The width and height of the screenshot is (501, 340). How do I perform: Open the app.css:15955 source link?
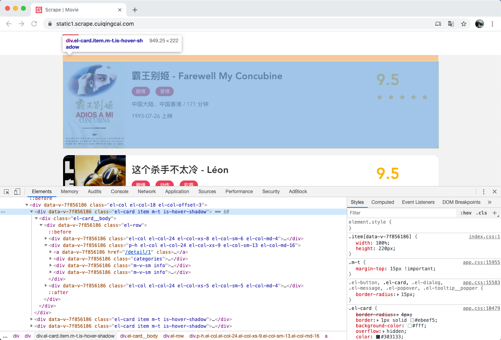[x=482, y=262]
